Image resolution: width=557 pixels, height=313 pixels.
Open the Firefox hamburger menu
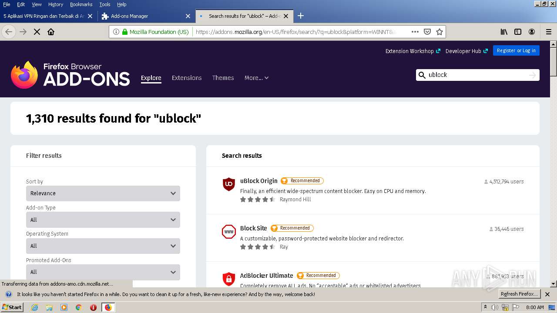(549, 32)
